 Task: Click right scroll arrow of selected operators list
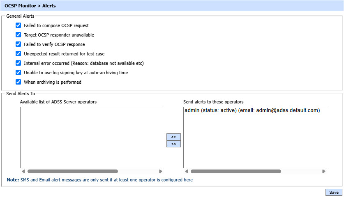[324, 172]
